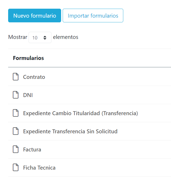Open the Factura form

pyautogui.click(x=32, y=150)
